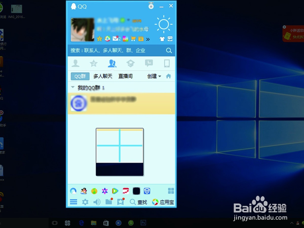The width and height of the screenshot is (304, 228).
Task: Open QQ settings gear icon
Action: tap(85, 202)
